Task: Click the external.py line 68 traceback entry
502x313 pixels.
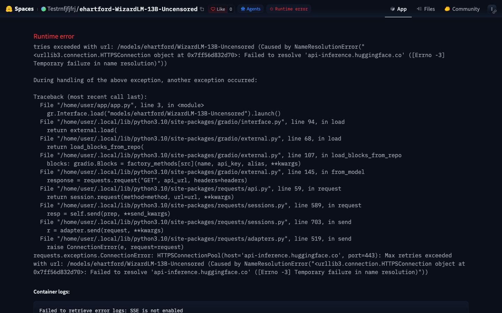Action: [x=191, y=138]
